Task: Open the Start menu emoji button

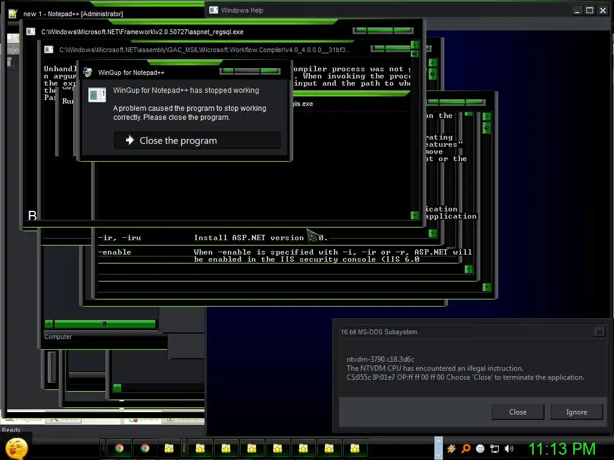Action: pyautogui.click(x=16, y=448)
